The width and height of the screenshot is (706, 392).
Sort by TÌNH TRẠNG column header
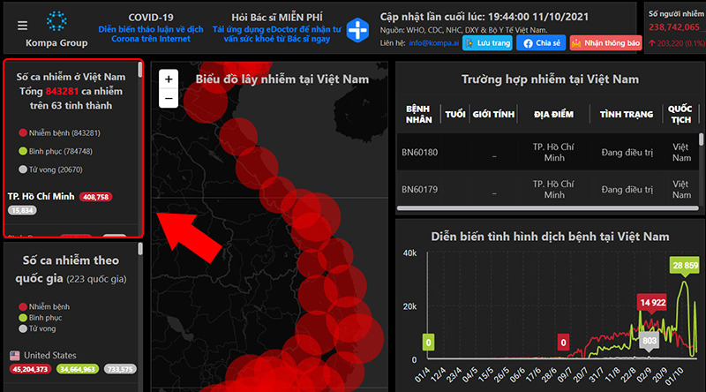(x=627, y=115)
